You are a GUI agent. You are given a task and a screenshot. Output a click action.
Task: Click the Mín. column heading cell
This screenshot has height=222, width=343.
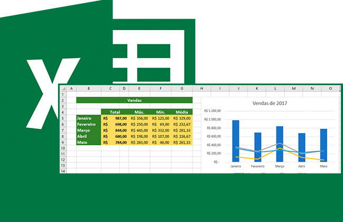tap(160, 112)
